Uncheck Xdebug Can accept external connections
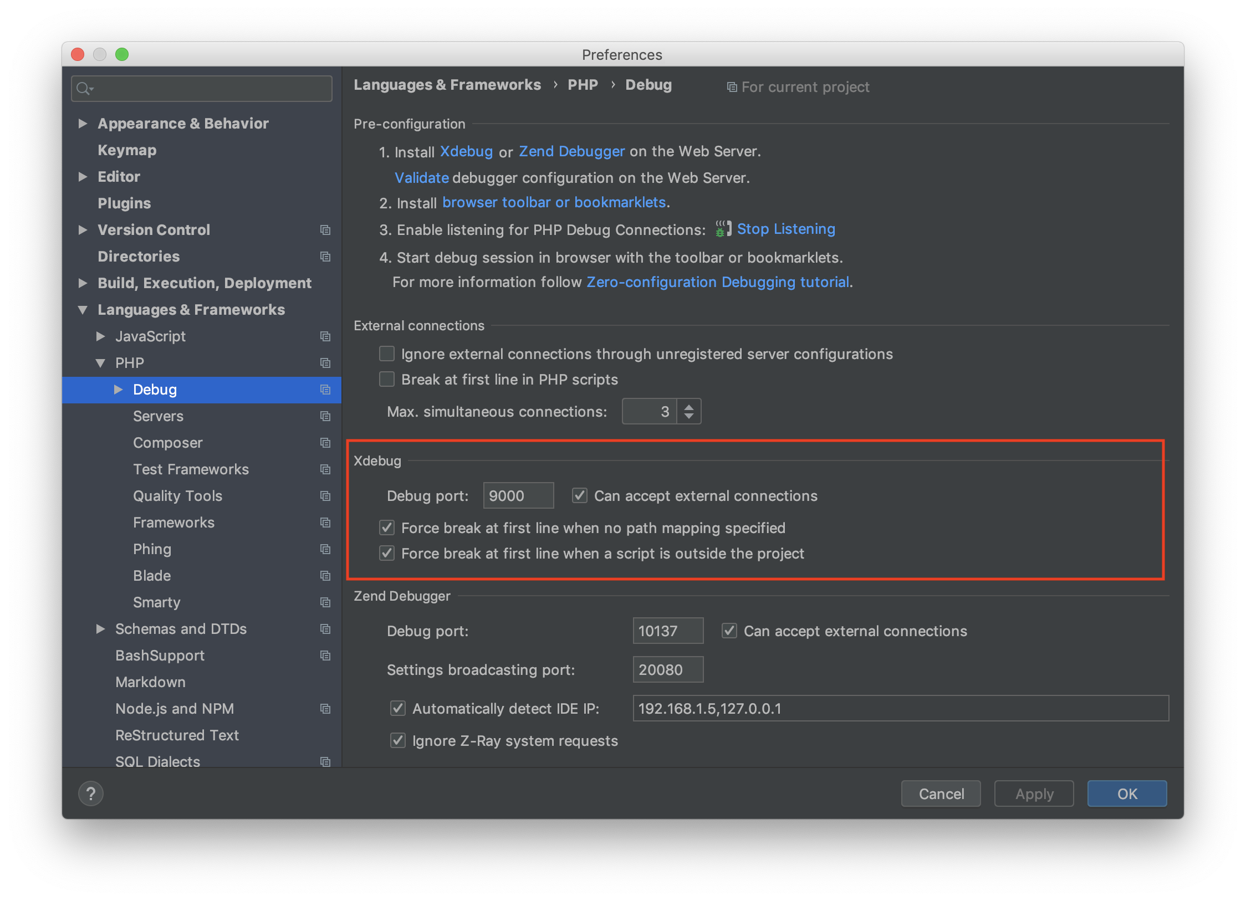The height and width of the screenshot is (901, 1246). (x=580, y=495)
